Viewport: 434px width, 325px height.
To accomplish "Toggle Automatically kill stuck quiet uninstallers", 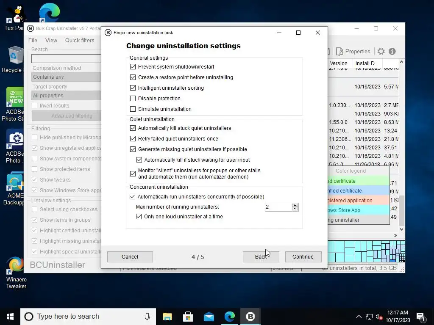I will point(133,128).
